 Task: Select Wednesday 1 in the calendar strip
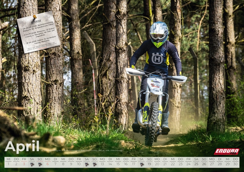click(x=8, y=164)
